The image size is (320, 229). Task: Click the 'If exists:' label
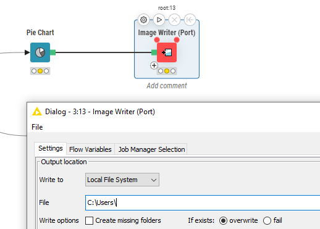pyautogui.click(x=201, y=220)
